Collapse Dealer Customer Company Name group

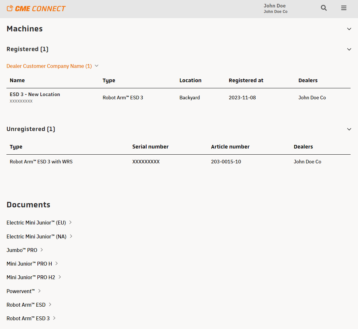point(97,66)
